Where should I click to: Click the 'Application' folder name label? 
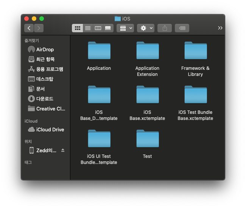pos(99,68)
